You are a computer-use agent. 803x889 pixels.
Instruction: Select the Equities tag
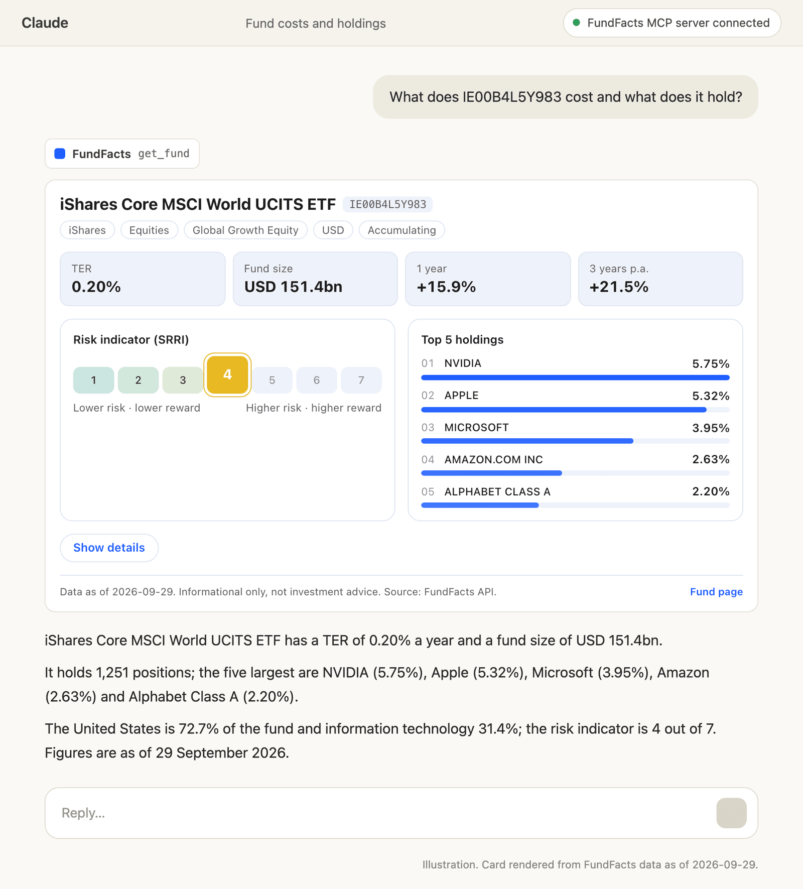[x=149, y=230]
